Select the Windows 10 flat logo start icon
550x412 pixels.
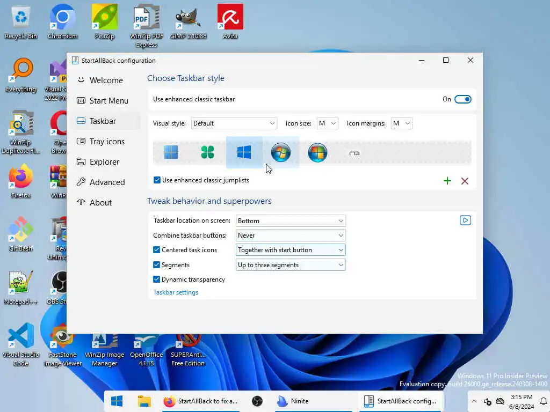coord(244,152)
